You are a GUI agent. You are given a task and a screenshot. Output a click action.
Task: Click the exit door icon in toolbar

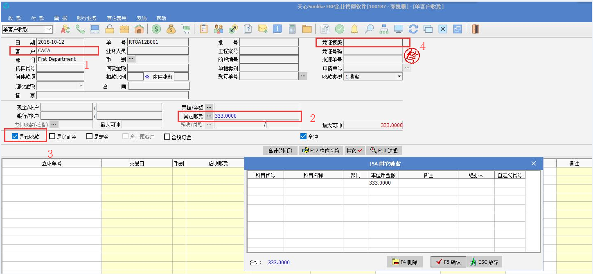pyautogui.click(x=475, y=29)
